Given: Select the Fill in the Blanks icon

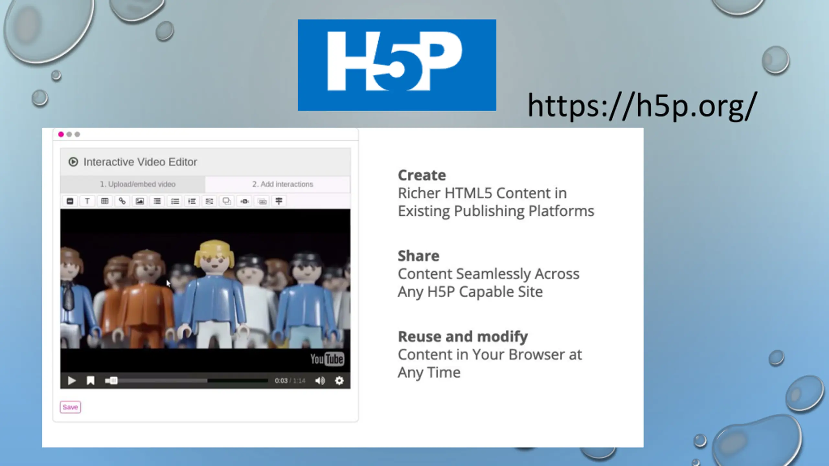Looking at the screenshot, I should coord(210,201).
